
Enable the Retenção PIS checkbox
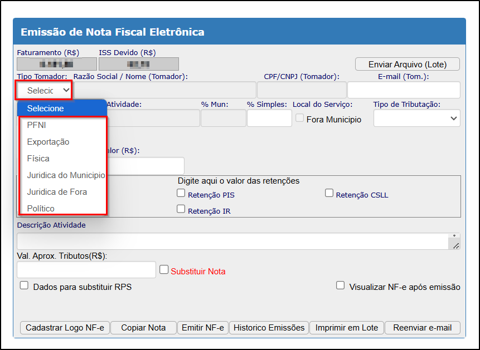pyautogui.click(x=181, y=194)
